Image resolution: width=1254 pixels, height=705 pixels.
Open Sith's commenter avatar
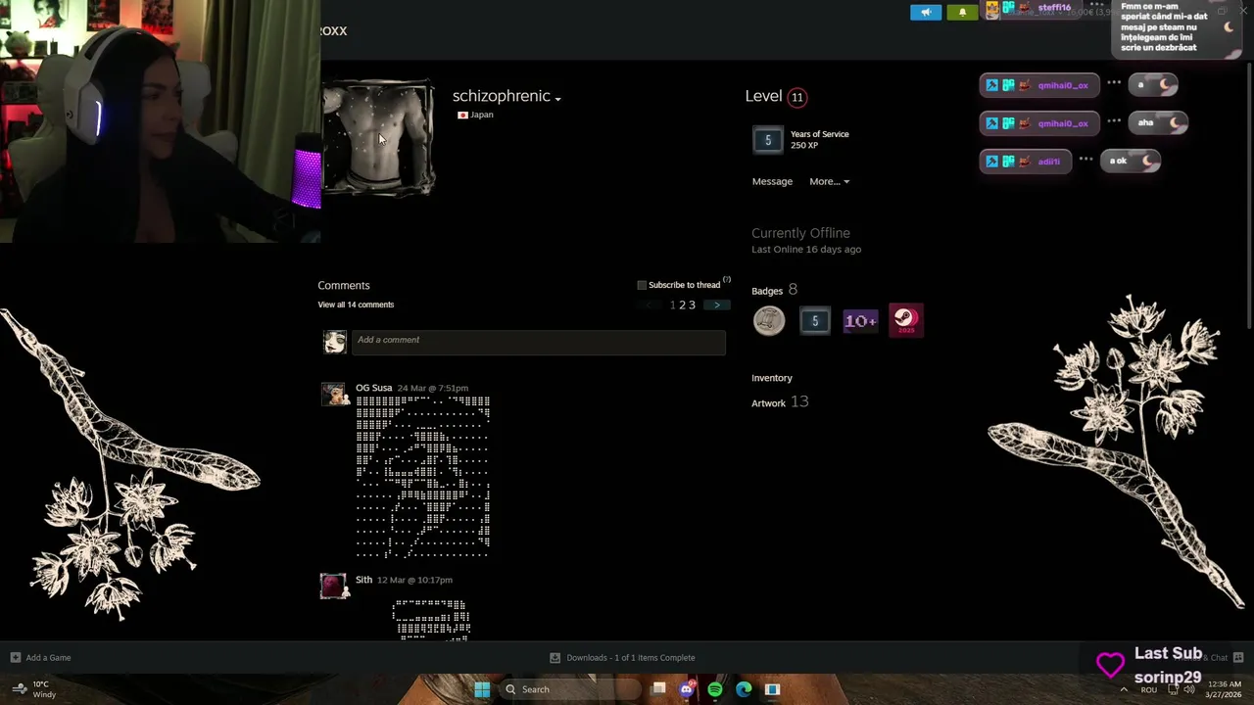(333, 586)
